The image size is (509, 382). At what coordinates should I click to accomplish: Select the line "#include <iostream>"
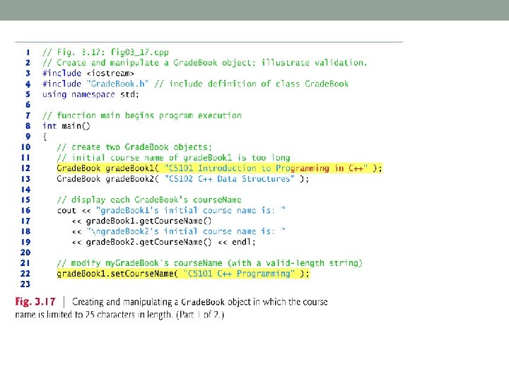pyautogui.click(x=88, y=73)
